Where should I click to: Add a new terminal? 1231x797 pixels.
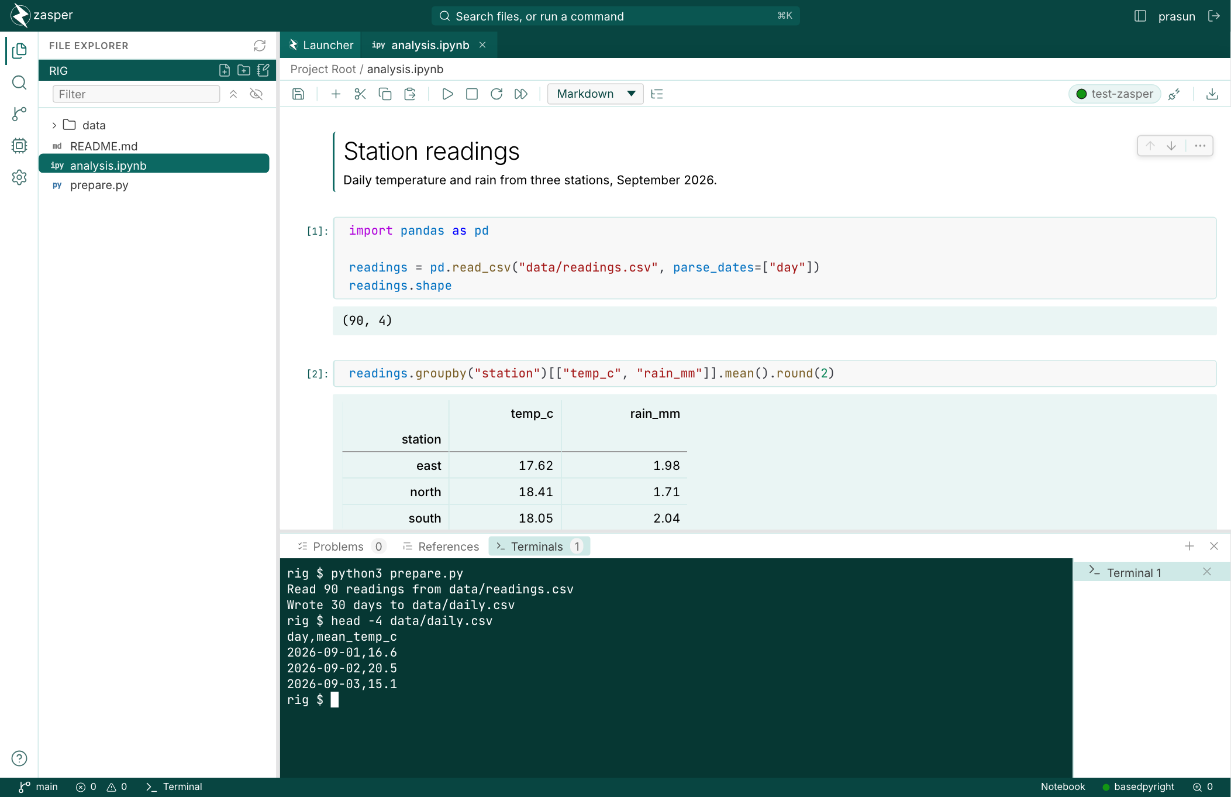[1189, 546]
